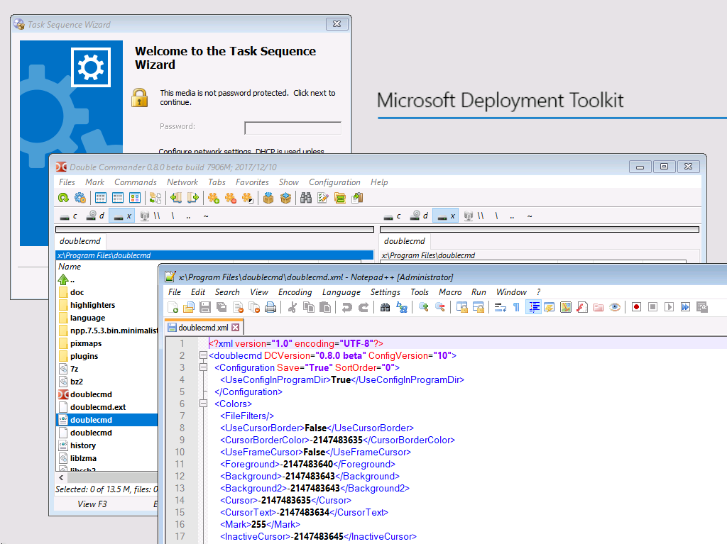This screenshot has height=544, width=727.
Task: Click the Undo arrow in Notepad++
Action: [346, 307]
